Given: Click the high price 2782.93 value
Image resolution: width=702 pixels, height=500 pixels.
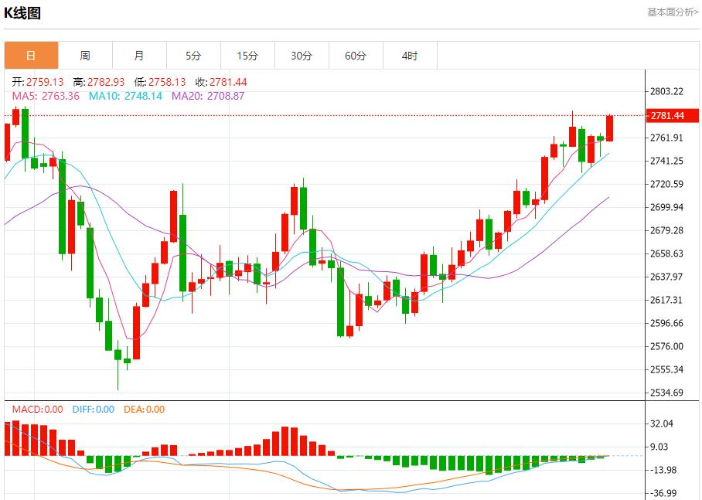Looking at the screenshot, I should coord(106,82).
